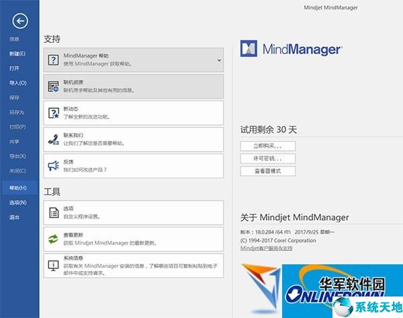Click the back arrow circle icon
Viewport: 403px width, 318px height.
click(20, 21)
